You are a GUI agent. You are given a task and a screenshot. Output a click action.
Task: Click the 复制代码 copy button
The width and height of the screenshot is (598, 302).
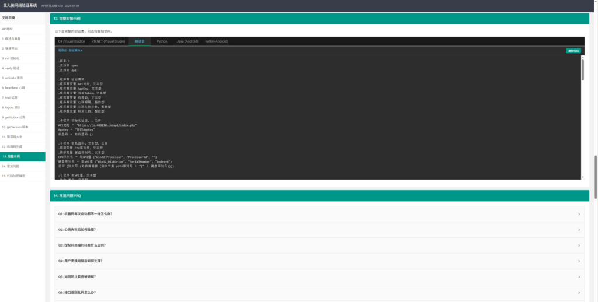(x=573, y=51)
